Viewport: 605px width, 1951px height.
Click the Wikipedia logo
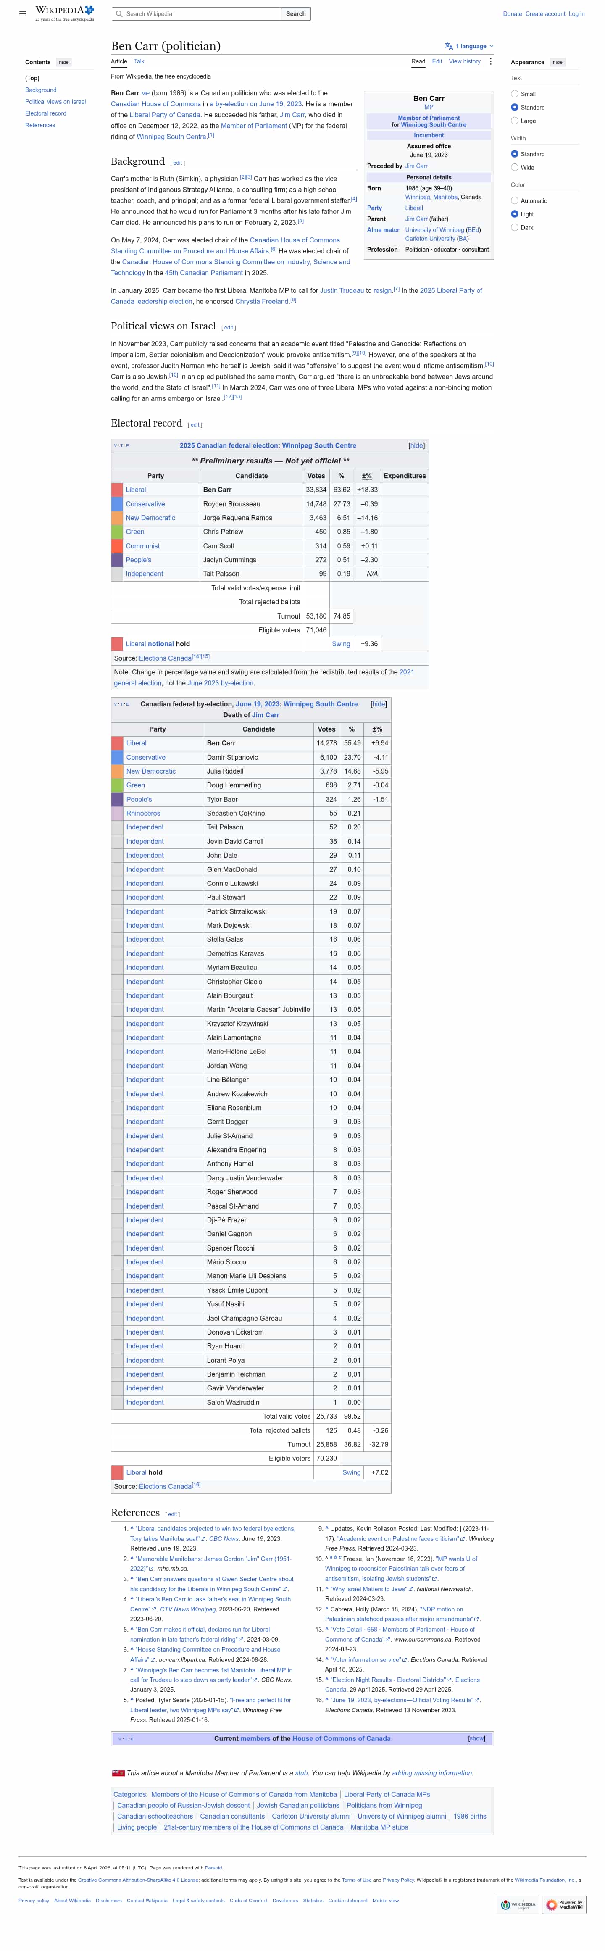(64, 13)
